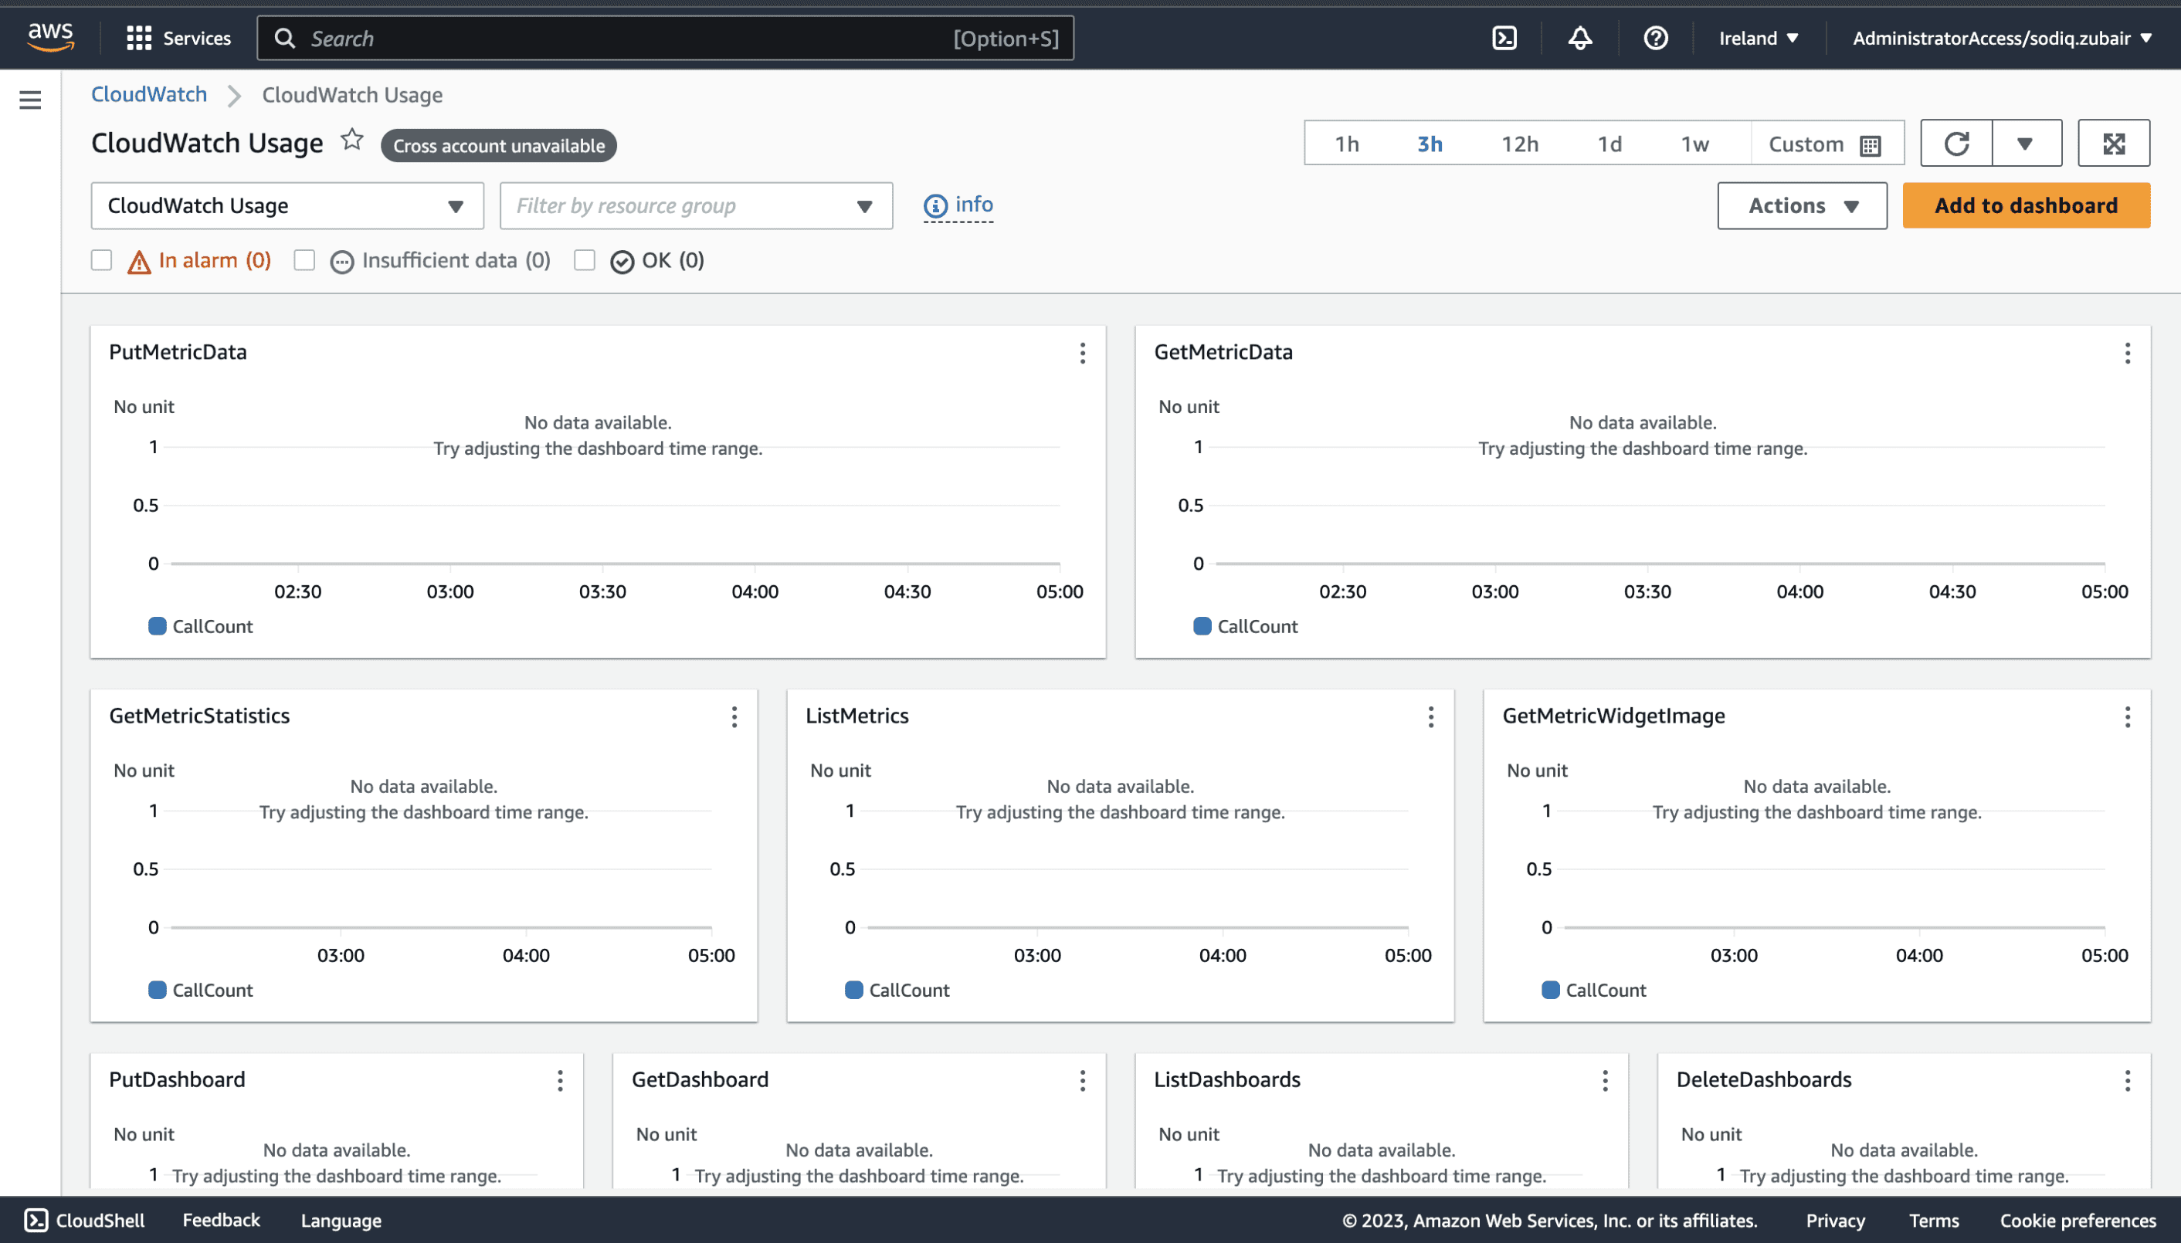Enter fullscreen mode with expand icon

(2114, 144)
